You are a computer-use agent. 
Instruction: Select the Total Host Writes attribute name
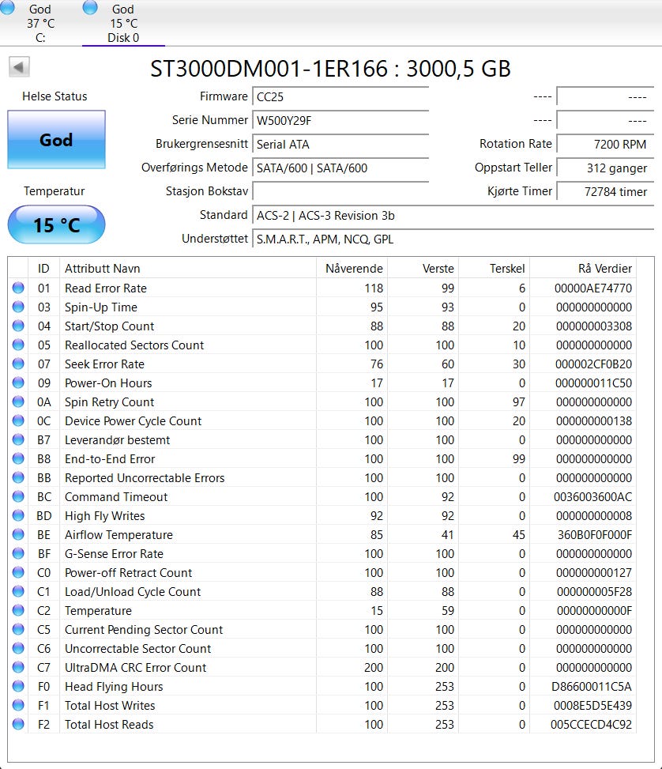point(110,706)
